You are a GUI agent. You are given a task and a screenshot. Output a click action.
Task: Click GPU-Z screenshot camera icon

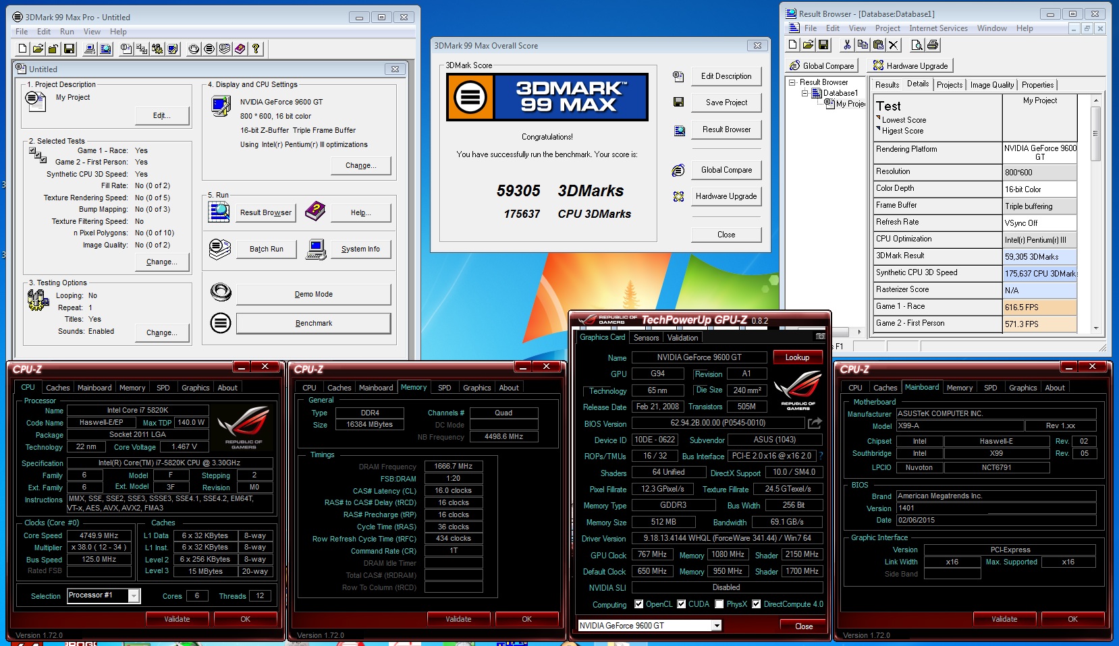tap(820, 336)
